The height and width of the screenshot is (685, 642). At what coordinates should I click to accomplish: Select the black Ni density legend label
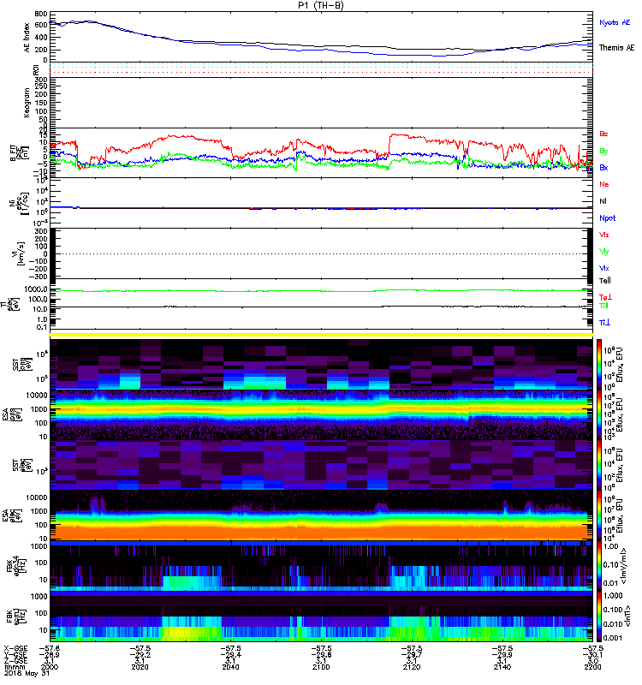click(x=603, y=201)
